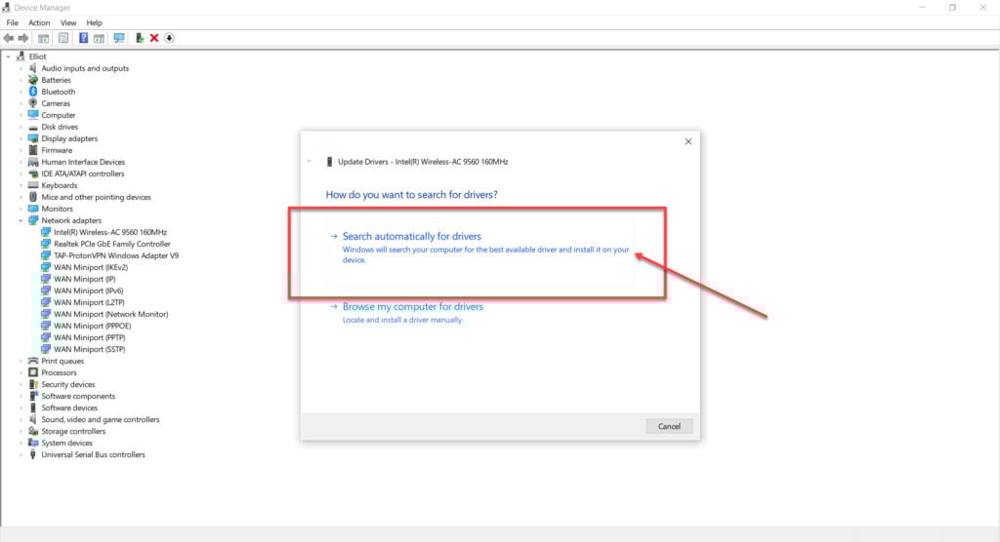Screen dimensions: 1000x542
Task: Select Realtek PCIe GbE Family Controller
Action: (x=112, y=244)
